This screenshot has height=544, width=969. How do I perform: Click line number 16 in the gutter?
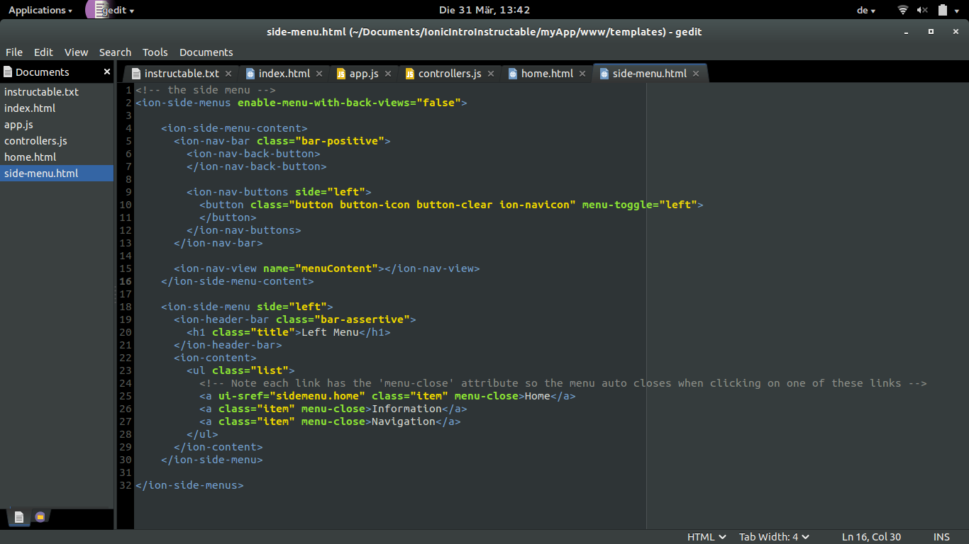click(x=126, y=281)
